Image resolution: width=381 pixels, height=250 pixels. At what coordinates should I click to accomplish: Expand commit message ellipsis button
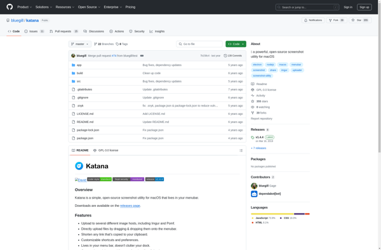click(142, 56)
